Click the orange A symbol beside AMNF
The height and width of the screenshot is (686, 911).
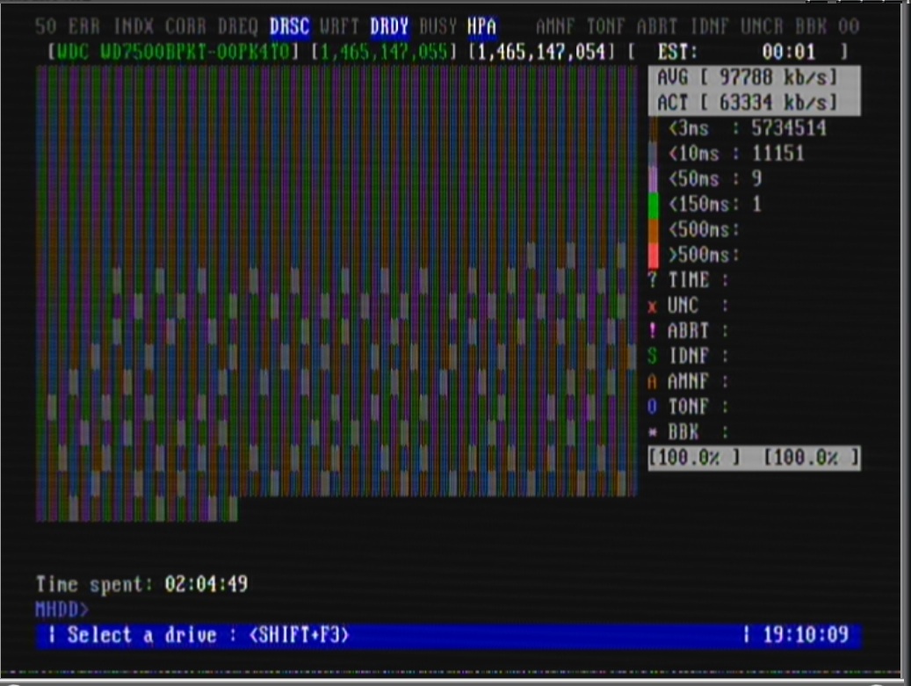pyautogui.click(x=653, y=381)
